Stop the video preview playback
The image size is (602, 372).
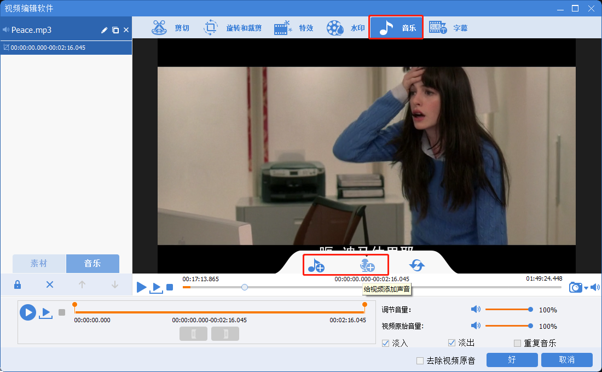coord(170,287)
